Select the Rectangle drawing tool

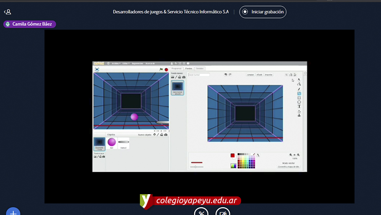coord(299,98)
